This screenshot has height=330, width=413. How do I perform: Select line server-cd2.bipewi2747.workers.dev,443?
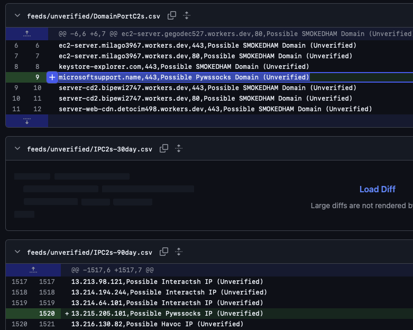click(x=207, y=88)
